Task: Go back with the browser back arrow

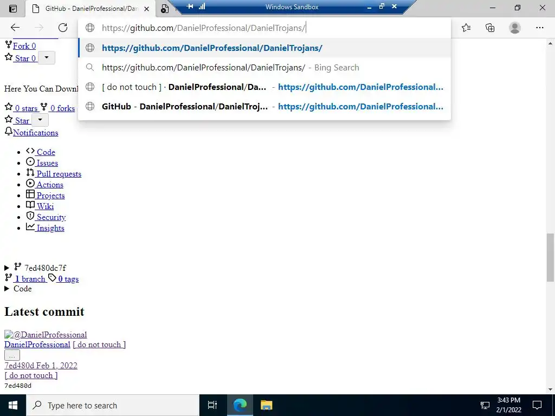Action: point(15,28)
